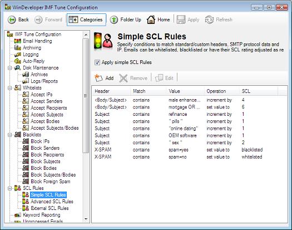The width and height of the screenshot is (292, 230).
Task: Collapse the Disk Maintenance tree node
Action: point(9,68)
